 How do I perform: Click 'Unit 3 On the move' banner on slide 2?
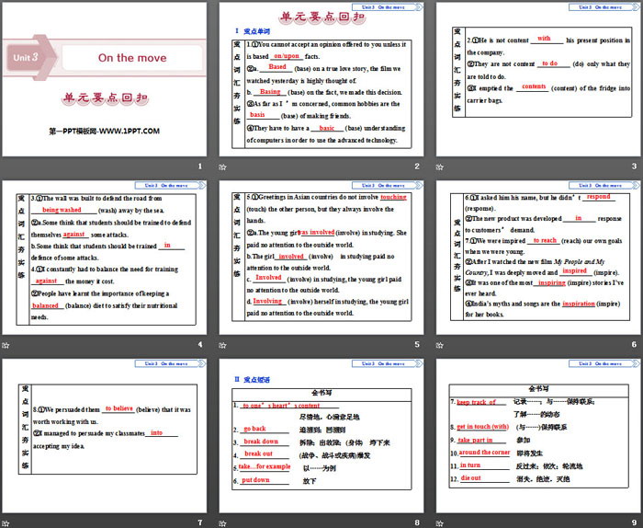click(x=388, y=7)
